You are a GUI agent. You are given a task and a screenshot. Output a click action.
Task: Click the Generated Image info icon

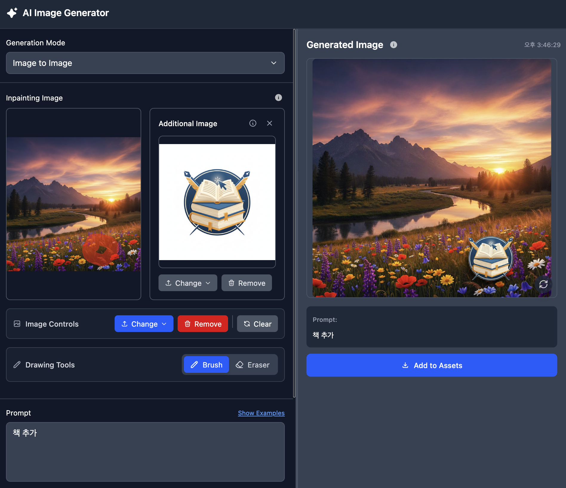[x=393, y=45]
